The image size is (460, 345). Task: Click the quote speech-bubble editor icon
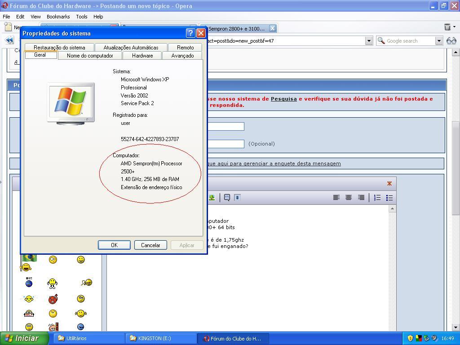coord(227,198)
